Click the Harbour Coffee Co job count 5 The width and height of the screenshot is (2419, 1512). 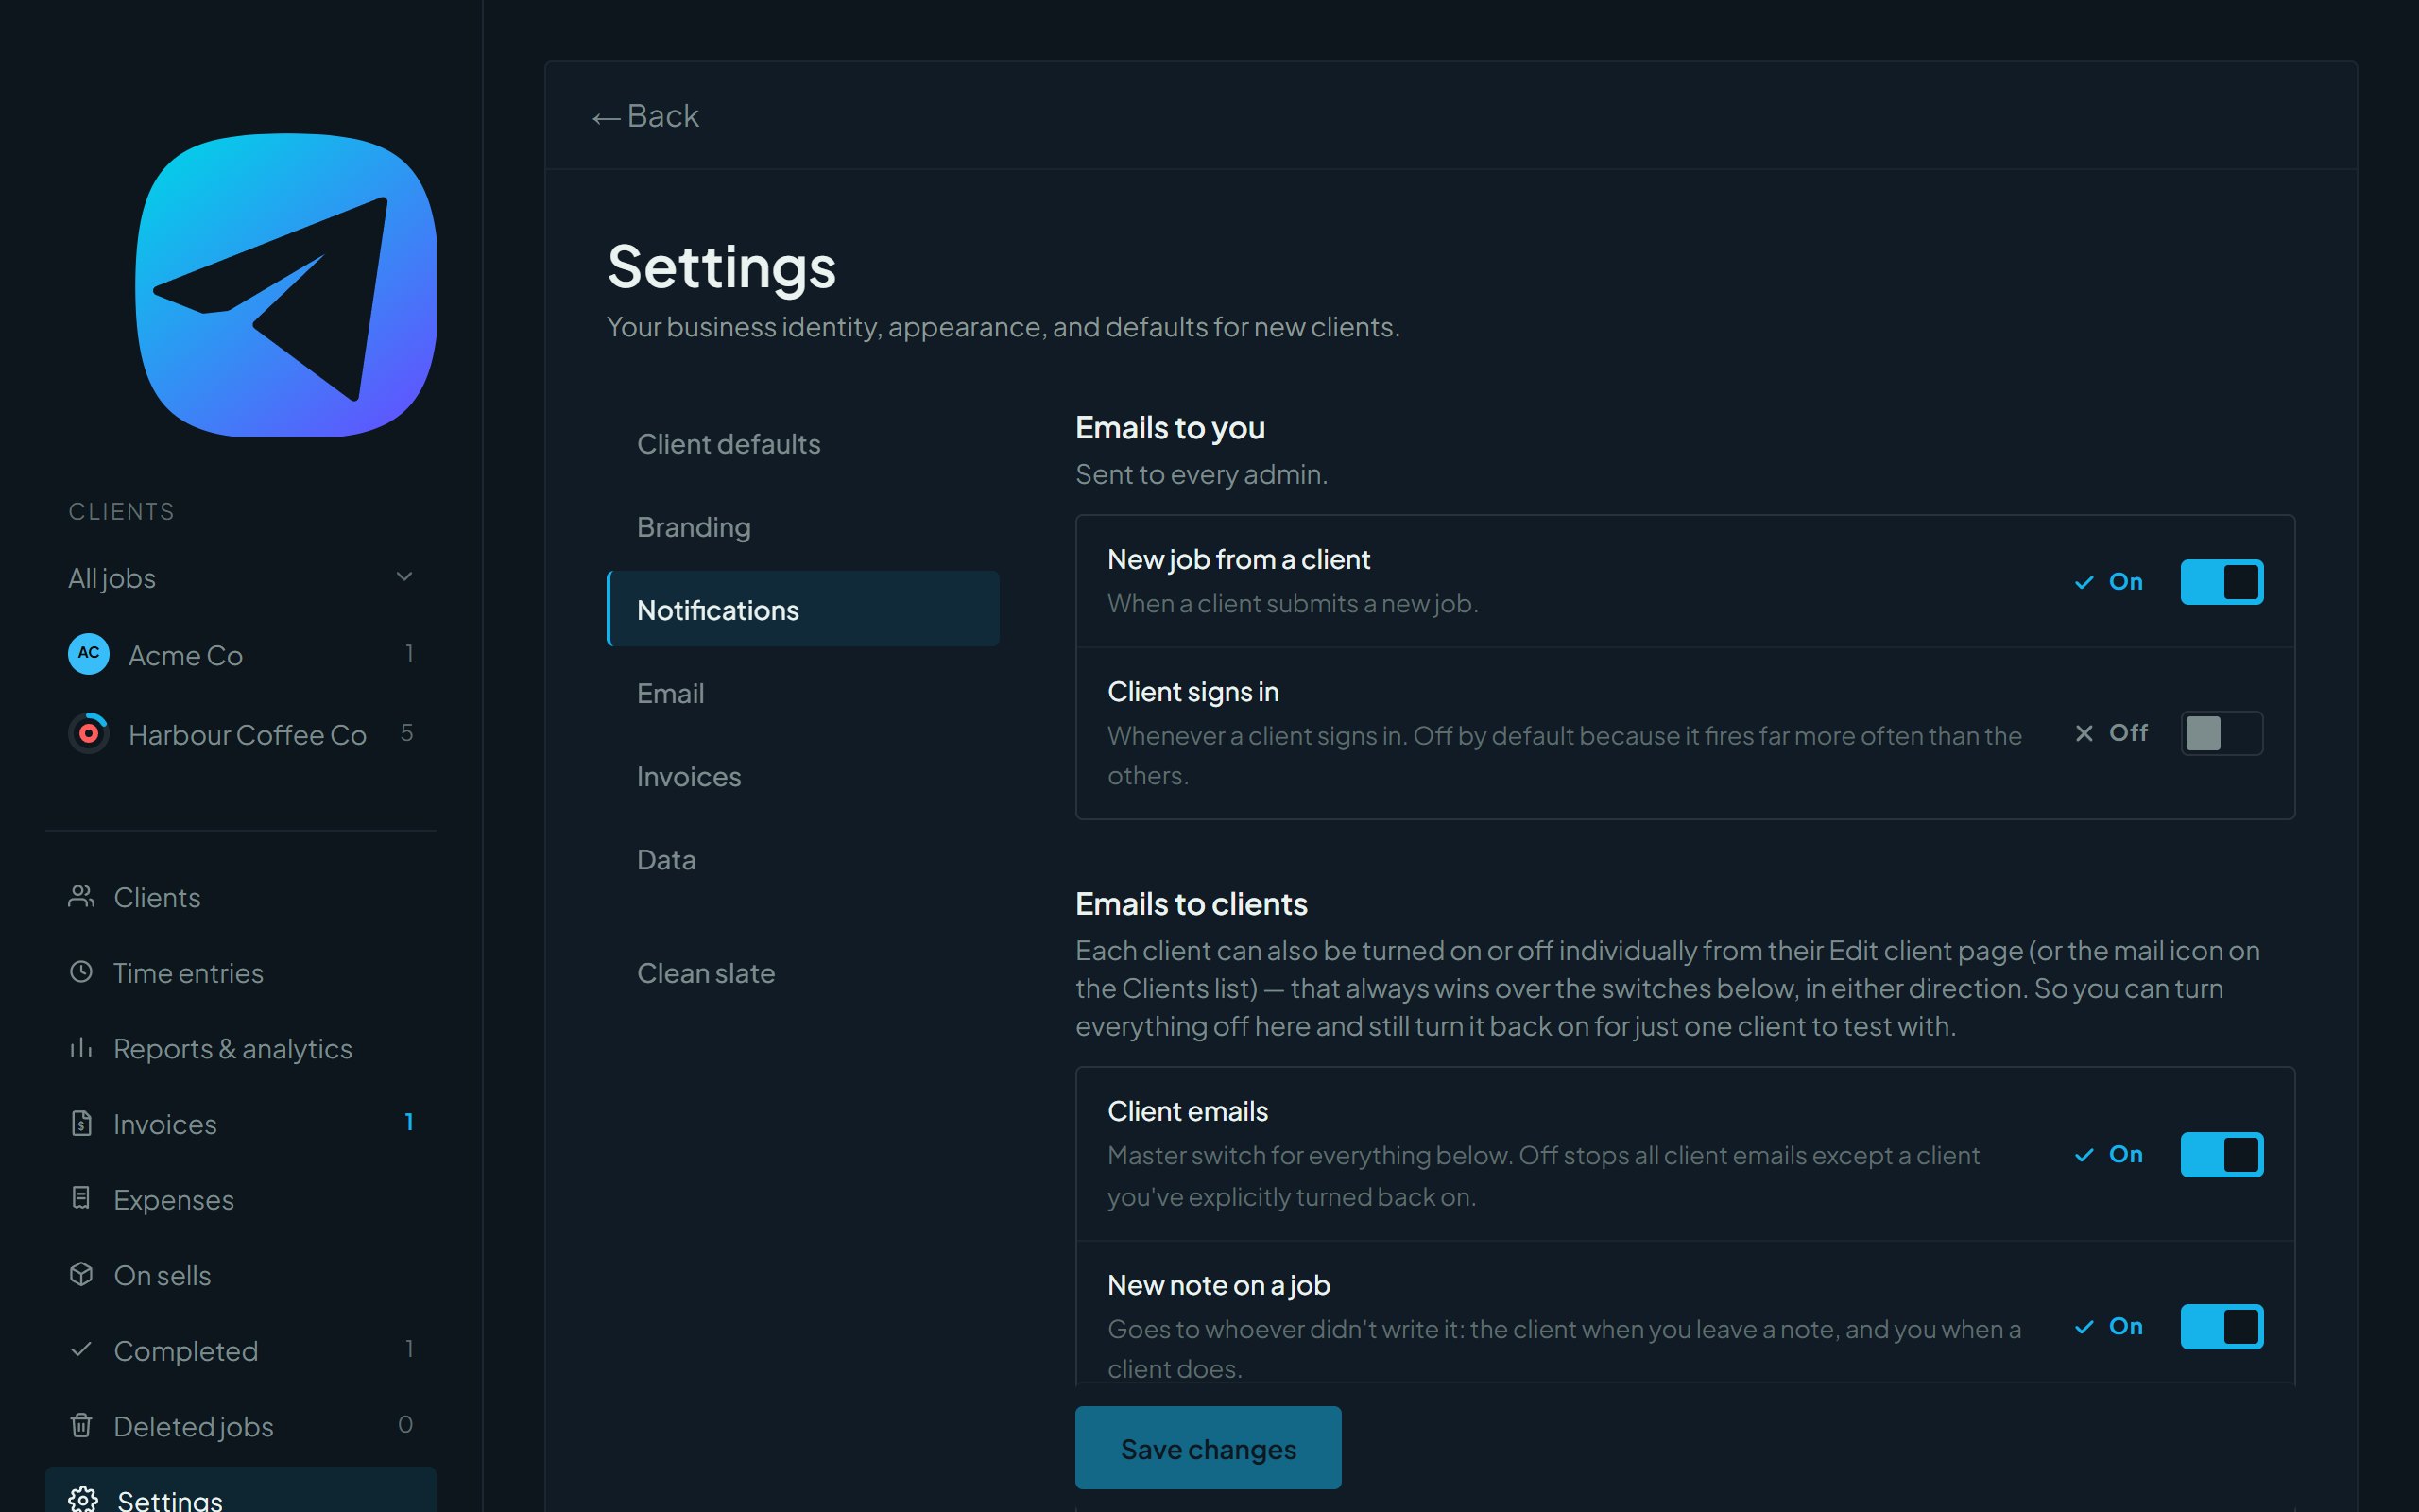(x=407, y=732)
